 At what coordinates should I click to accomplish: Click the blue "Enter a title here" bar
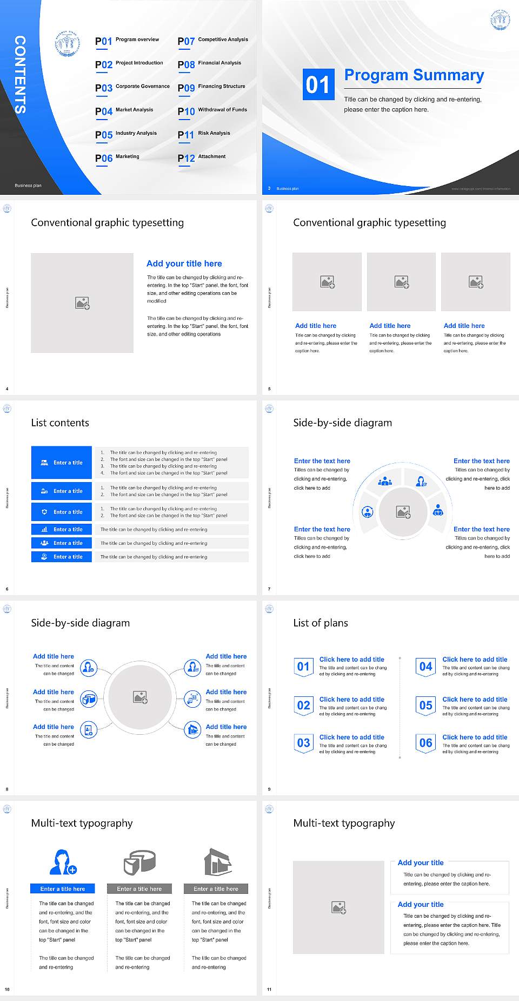click(63, 888)
